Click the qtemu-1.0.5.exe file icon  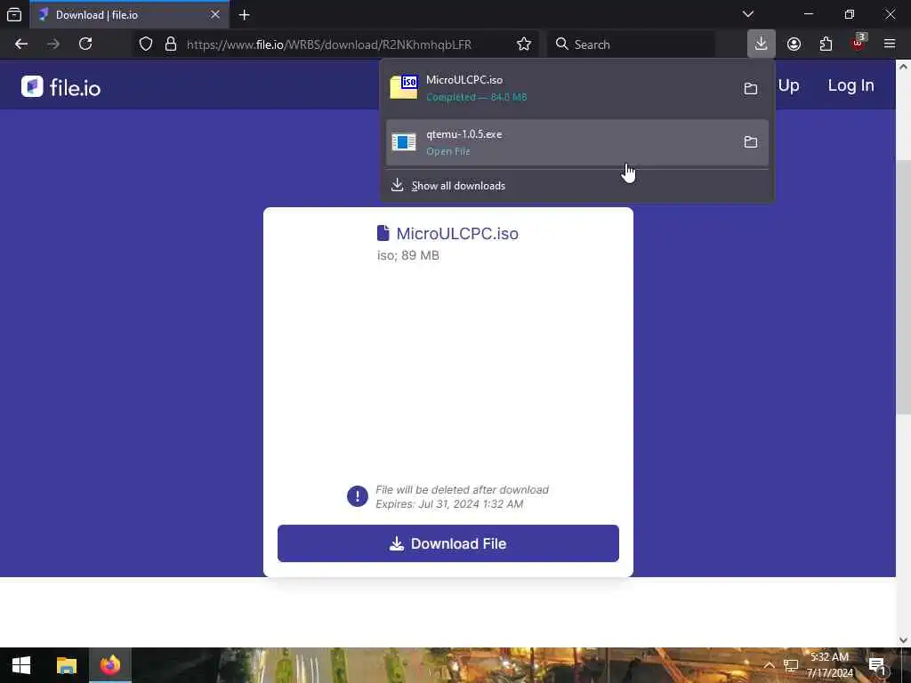click(404, 141)
